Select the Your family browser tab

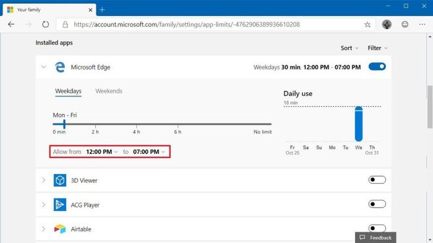49,10
